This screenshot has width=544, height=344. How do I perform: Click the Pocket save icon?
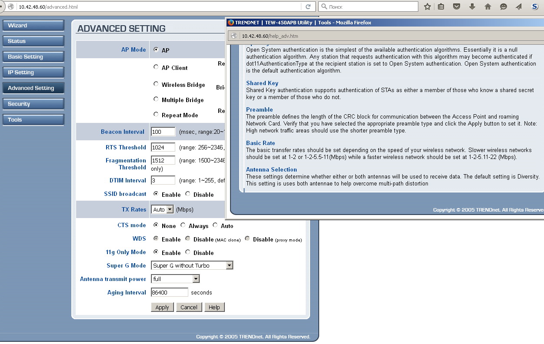point(457,7)
